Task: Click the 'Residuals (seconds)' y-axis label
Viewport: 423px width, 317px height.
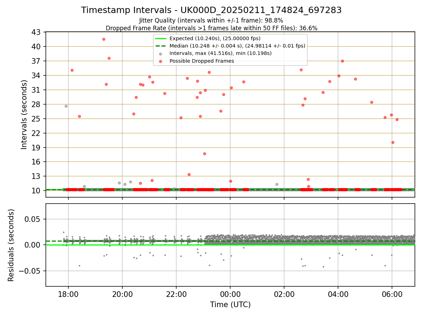Action: click(11, 245)
